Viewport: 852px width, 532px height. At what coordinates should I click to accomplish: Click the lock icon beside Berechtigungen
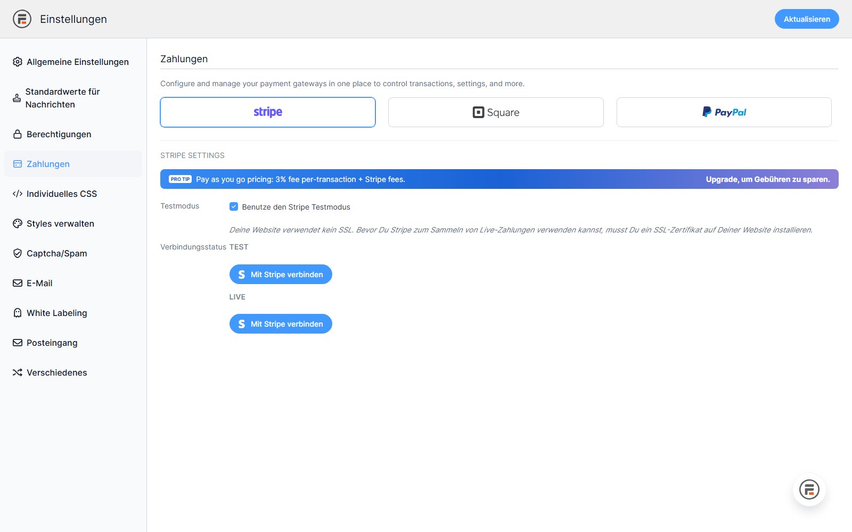(x=18, y=134)
